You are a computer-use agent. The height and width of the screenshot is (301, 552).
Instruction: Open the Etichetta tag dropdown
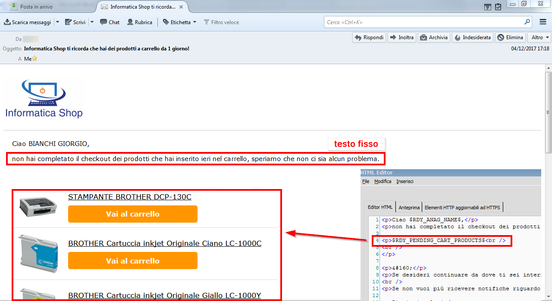pyautogui.click(x=179, y=22)
